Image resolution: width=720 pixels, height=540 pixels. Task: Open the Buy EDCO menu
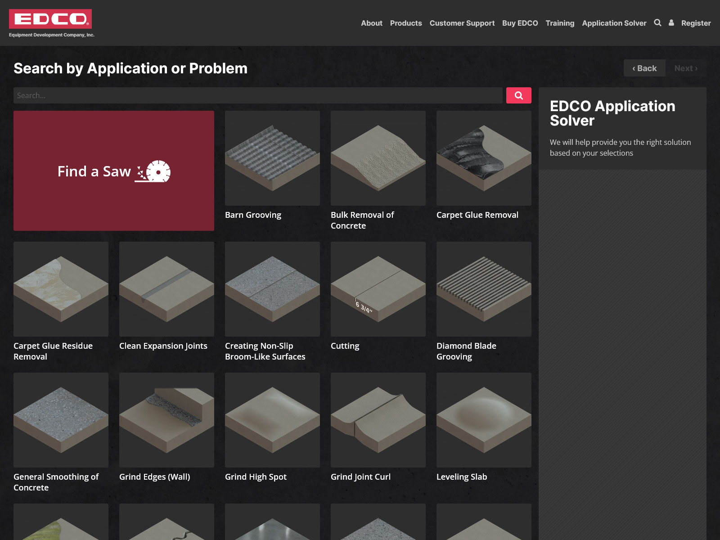pyautogui.click(x=520, y=23)
